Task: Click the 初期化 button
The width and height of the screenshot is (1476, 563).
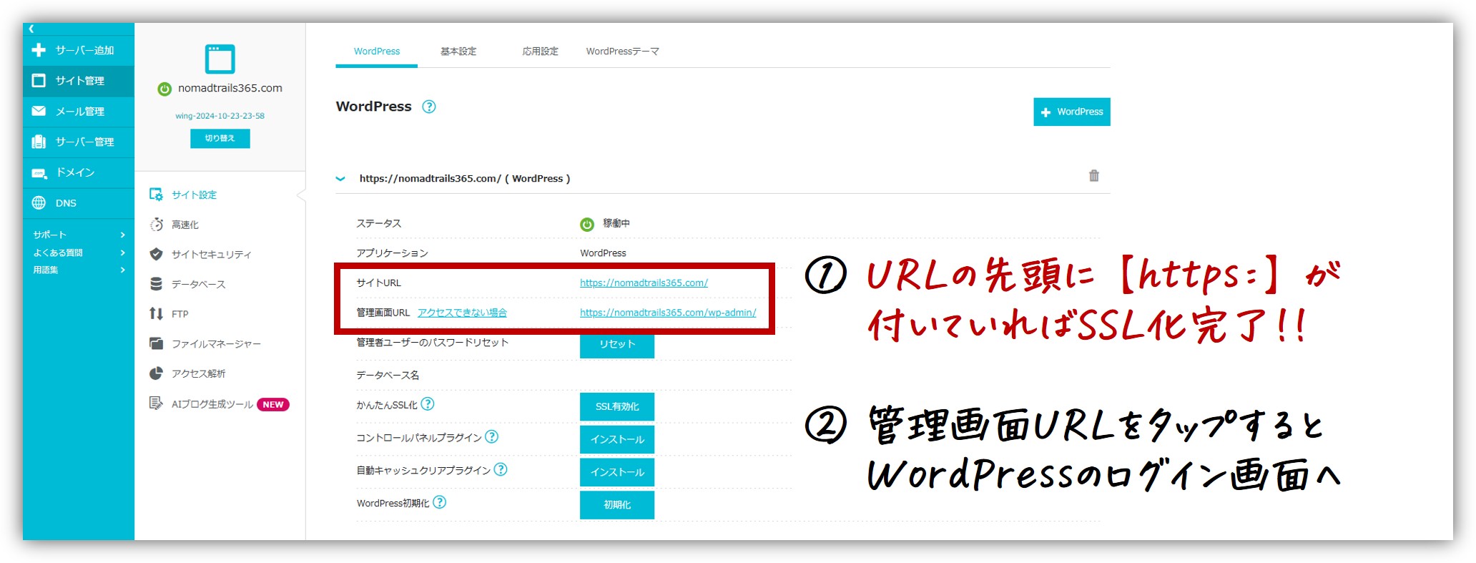Action: pyautogui.click(x=617, y=505)
